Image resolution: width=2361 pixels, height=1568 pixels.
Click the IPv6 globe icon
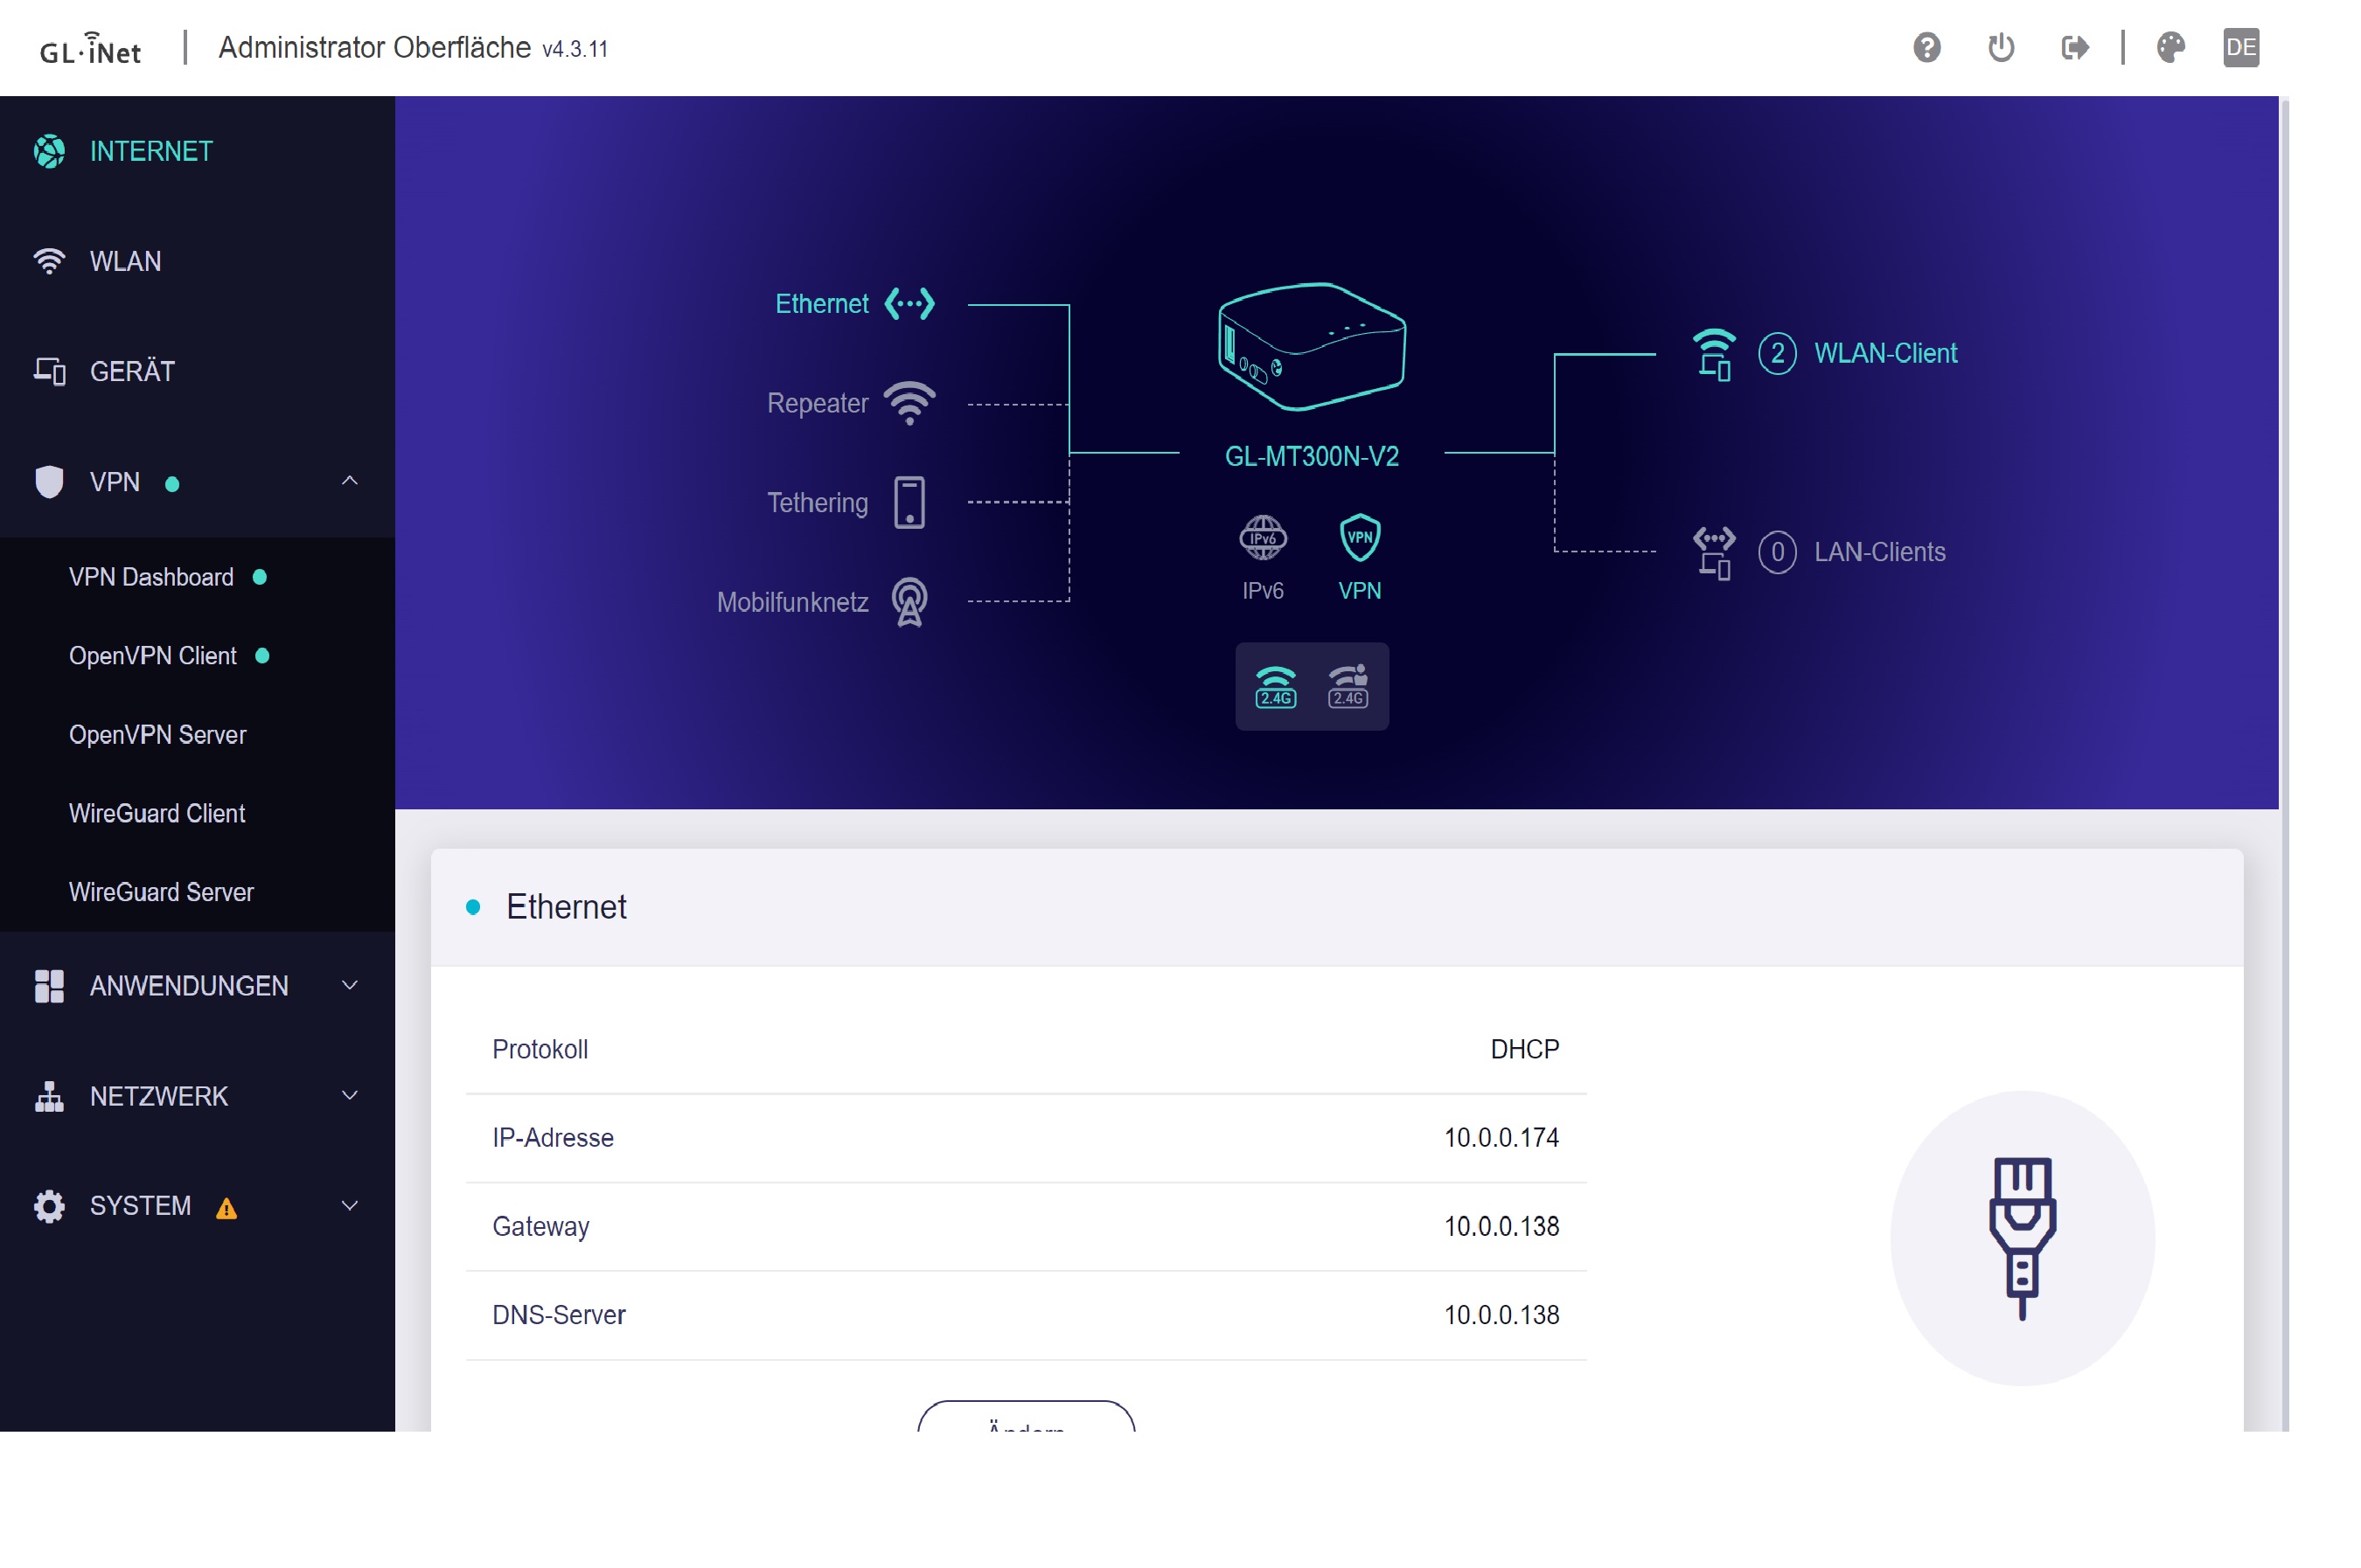(x=1262, y=538)
